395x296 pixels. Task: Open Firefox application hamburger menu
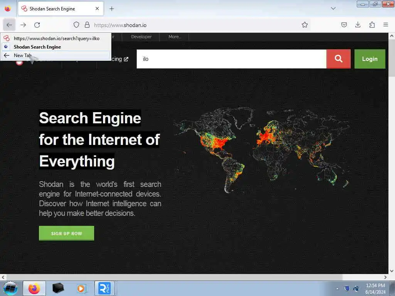pos(386,25)
